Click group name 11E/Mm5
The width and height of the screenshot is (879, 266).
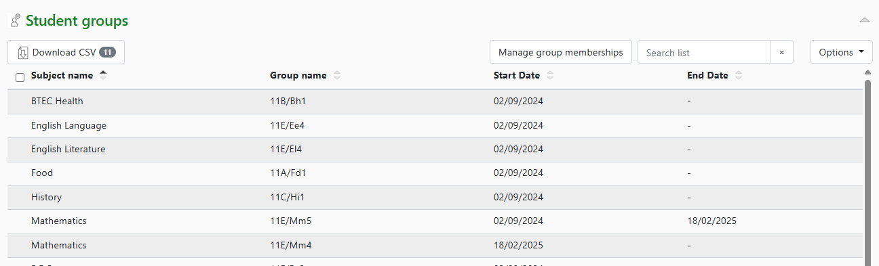pyautogui.click(x=290, y=221)
